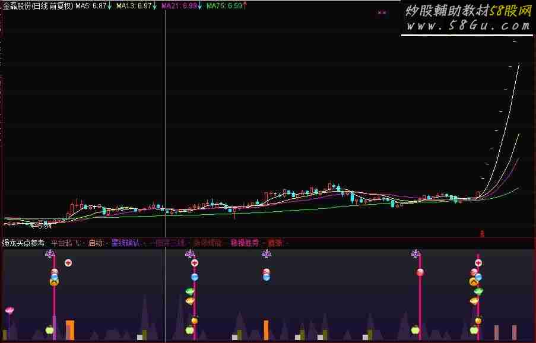Click the leftmost purple bat signal icon
The height and width of the screenshot is (343, 536).
(50, 253)
